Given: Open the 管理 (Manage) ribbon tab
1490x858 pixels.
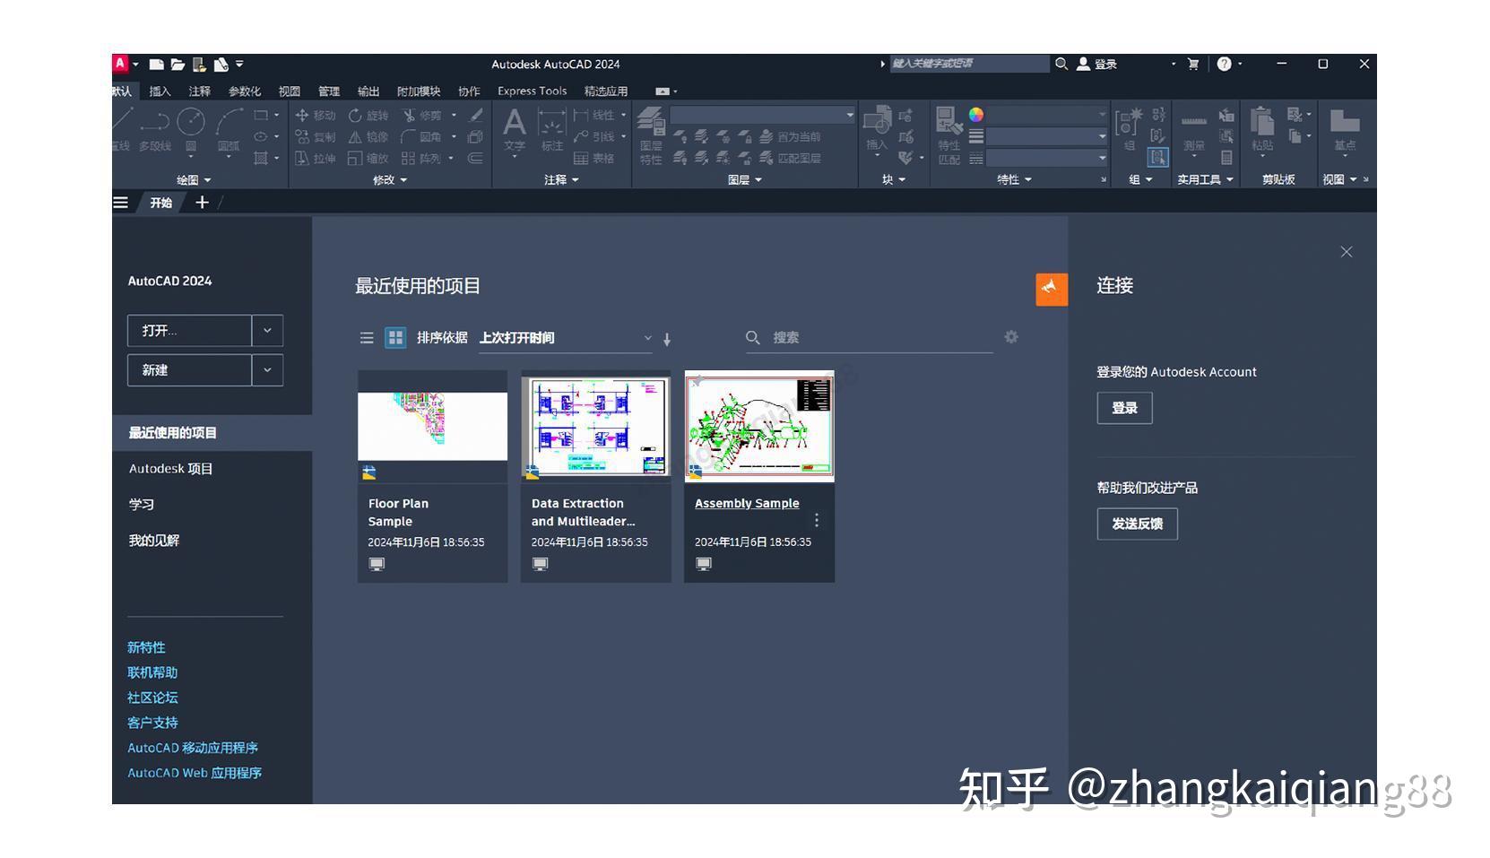Looking at the screenshot, I should pos(329,91).
